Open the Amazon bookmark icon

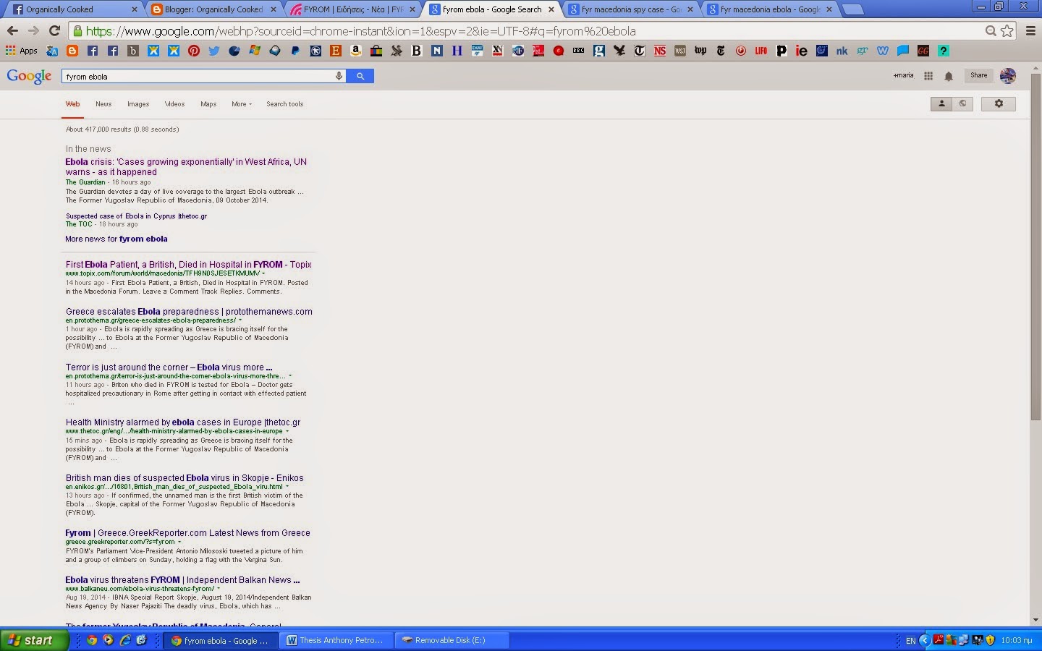pos(356,51)
